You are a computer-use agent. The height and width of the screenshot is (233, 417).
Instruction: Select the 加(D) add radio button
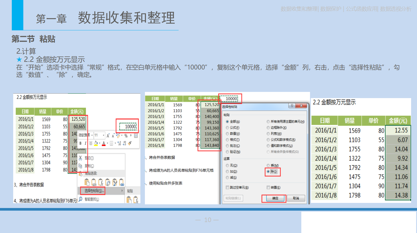pos(227,171)
